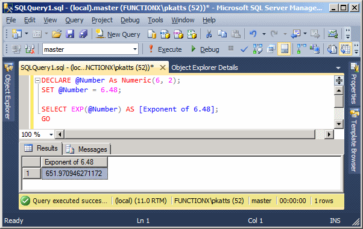Open the New Project dropdown arrow

(27, 34)
